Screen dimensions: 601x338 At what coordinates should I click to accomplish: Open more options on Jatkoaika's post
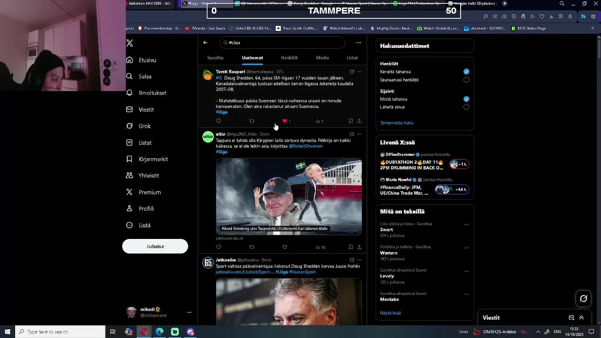(359, 260)
